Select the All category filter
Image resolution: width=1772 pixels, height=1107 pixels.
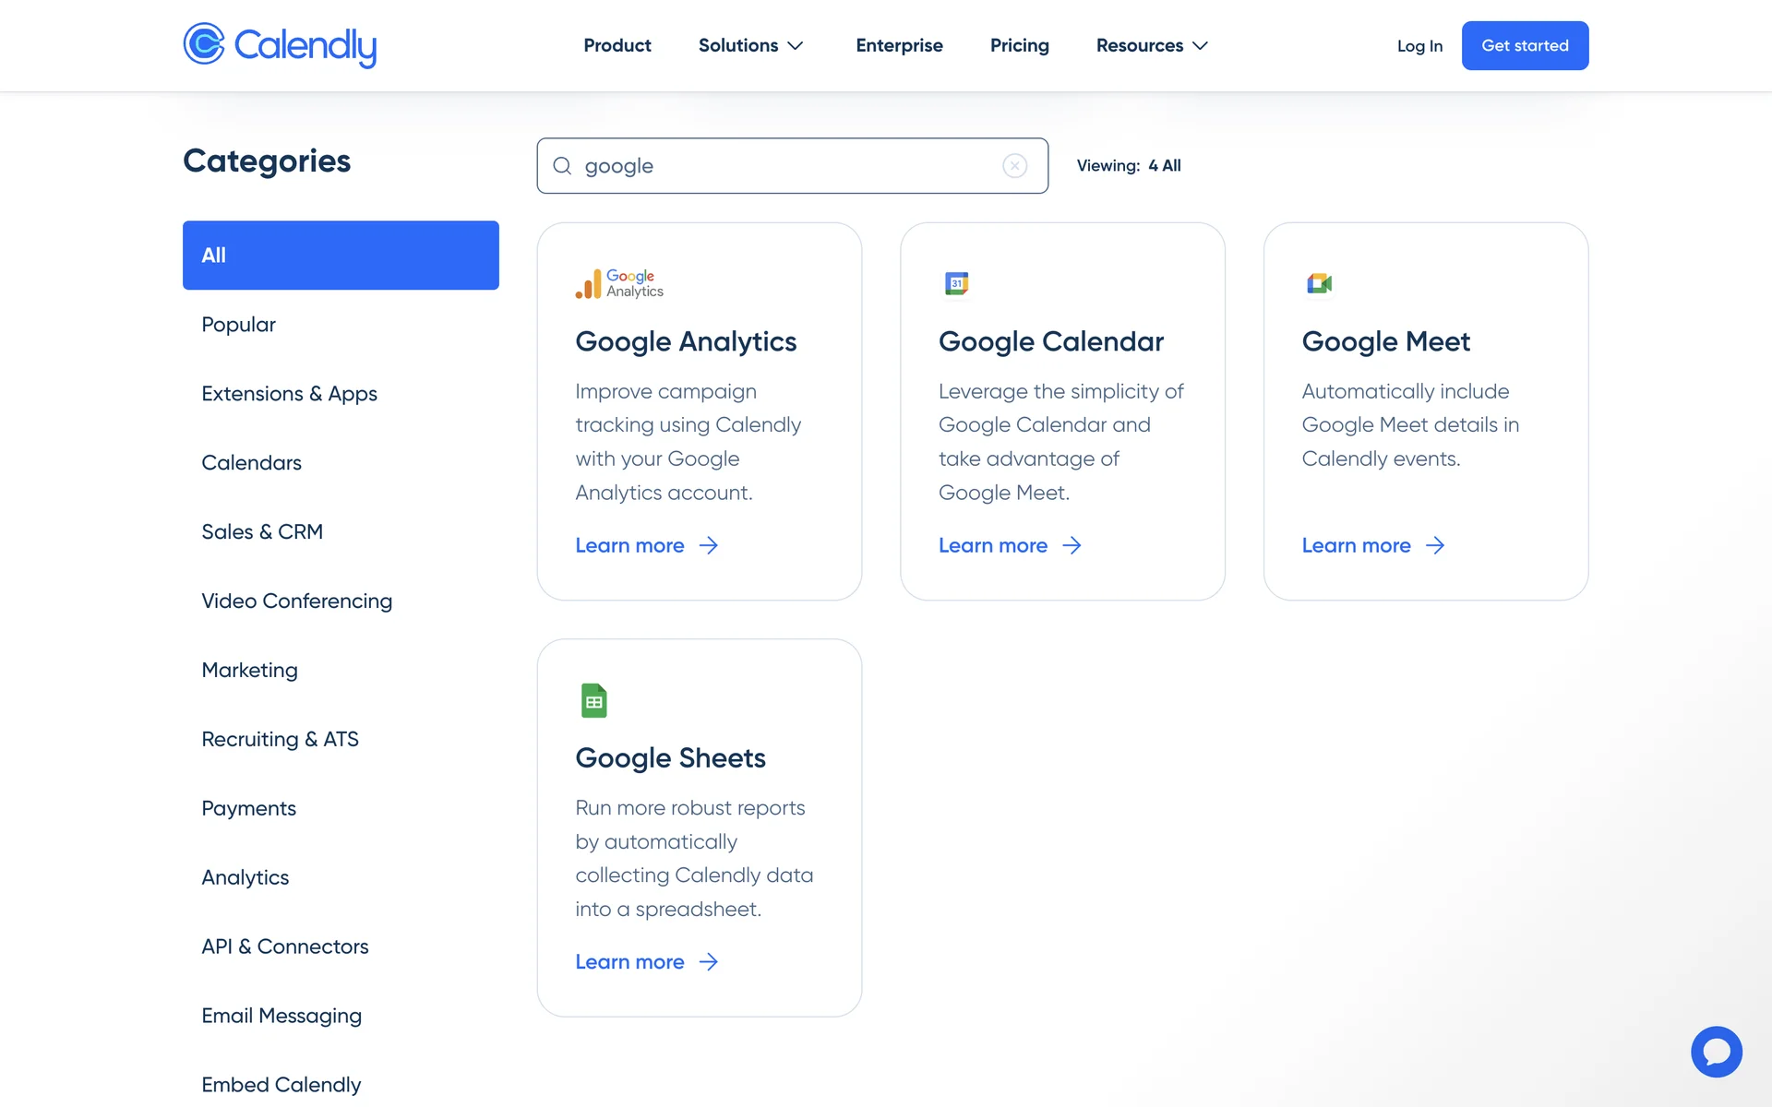pyautogui.click(x=341, y=256)
